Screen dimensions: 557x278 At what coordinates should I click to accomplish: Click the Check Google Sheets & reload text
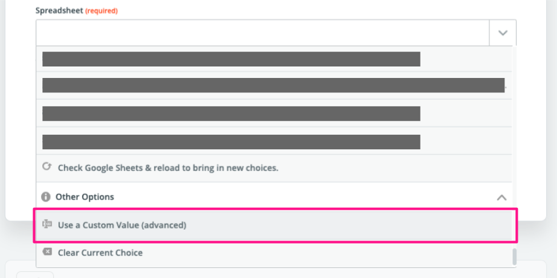pyautogui.click(x=168, y=168)
